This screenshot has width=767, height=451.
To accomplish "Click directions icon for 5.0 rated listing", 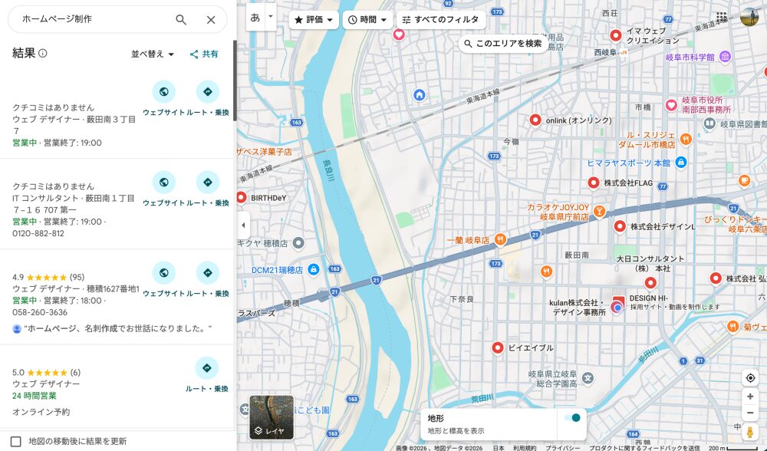I will click(x=206, y=368).
